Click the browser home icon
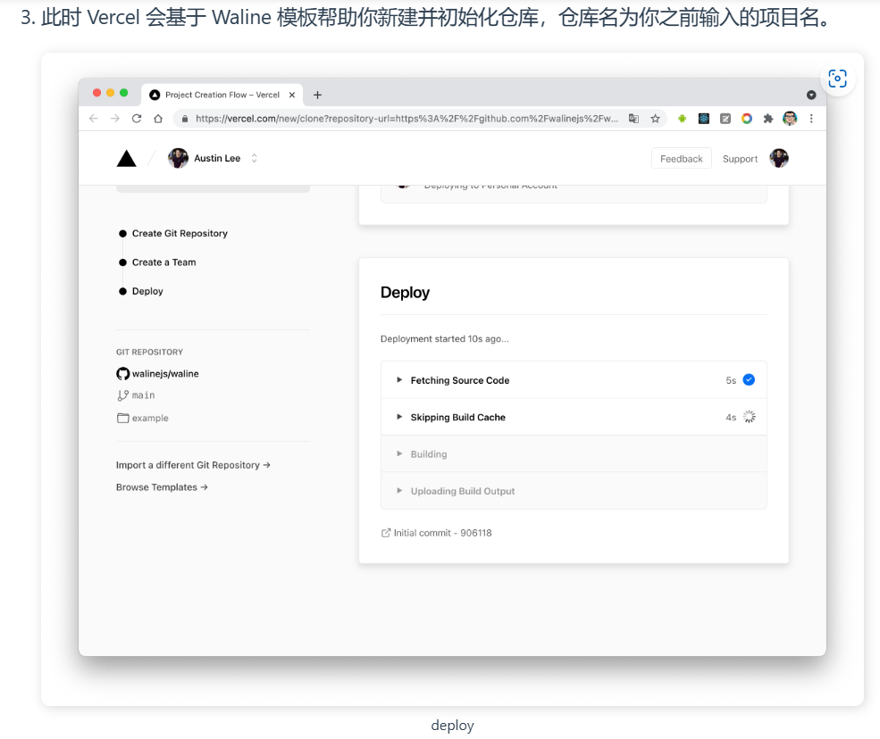The height and width of the screenshot is (739, 880). [158, 119]
